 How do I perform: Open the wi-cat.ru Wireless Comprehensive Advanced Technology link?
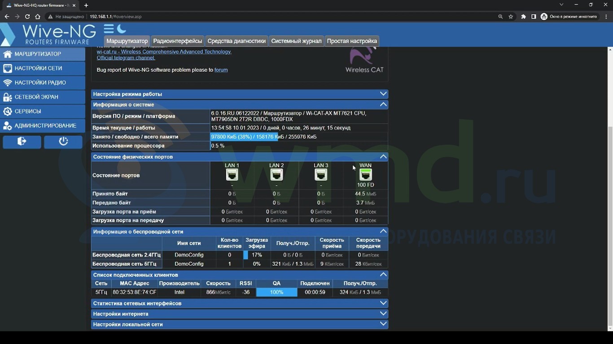(x=164, y=52)
